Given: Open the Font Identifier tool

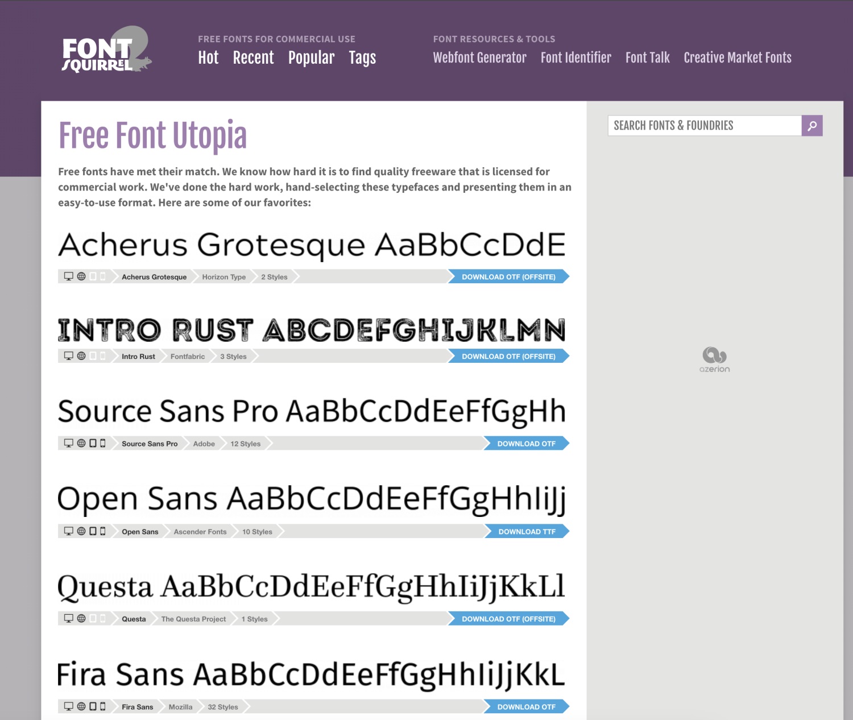Looking at the screenshot, I should pos(575,57).
